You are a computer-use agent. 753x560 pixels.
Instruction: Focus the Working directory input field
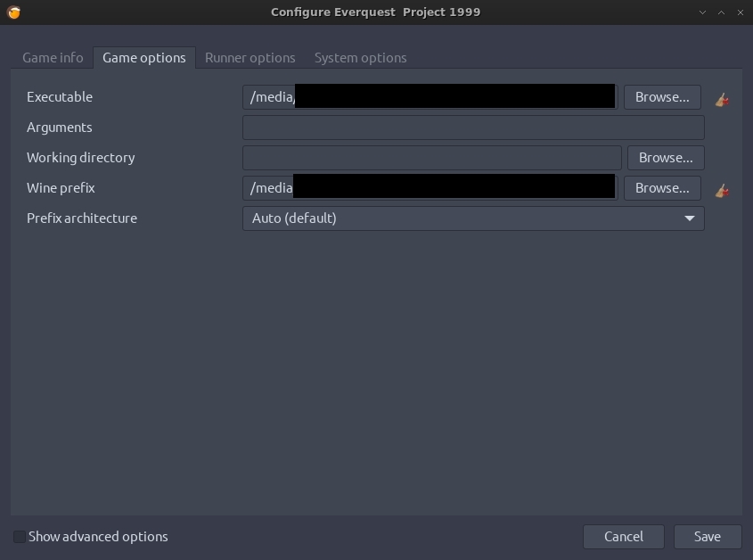pyautogui.click(x=431, y=158)
